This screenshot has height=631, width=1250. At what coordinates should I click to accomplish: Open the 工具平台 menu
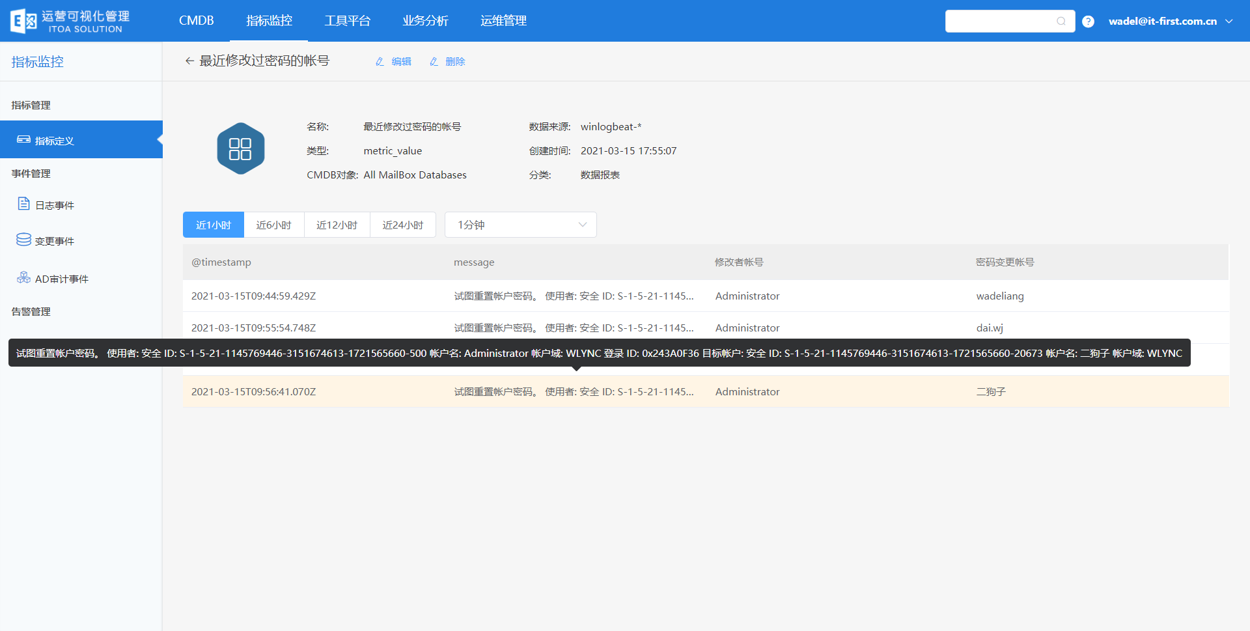pyautogui.click(x=348, y=21)
